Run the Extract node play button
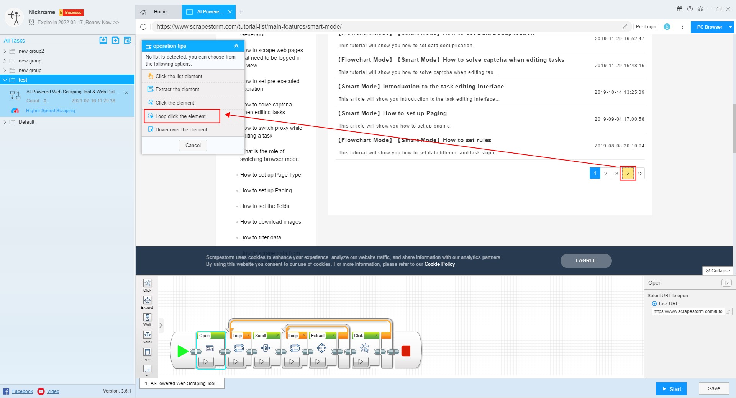736x398 pixels. coord(318,362)
